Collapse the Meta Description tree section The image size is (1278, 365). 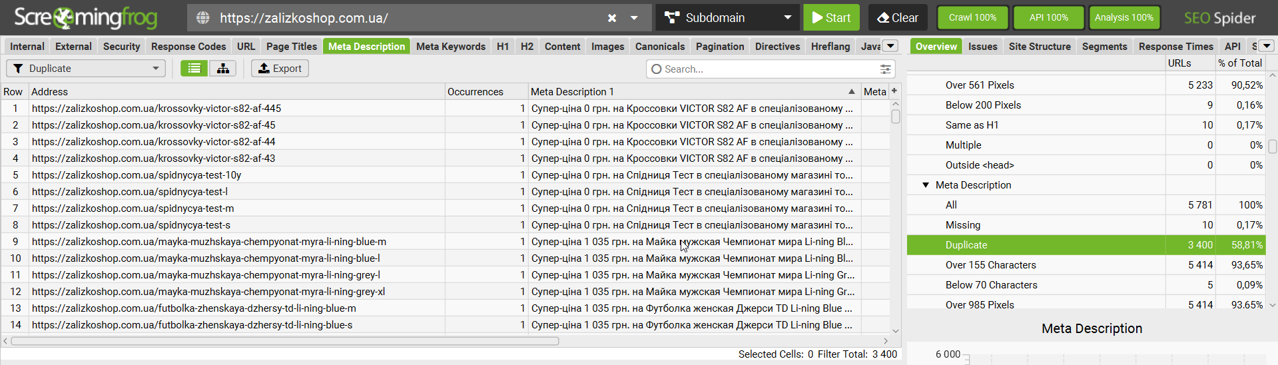pyautogui.click(x=926, y=184)
